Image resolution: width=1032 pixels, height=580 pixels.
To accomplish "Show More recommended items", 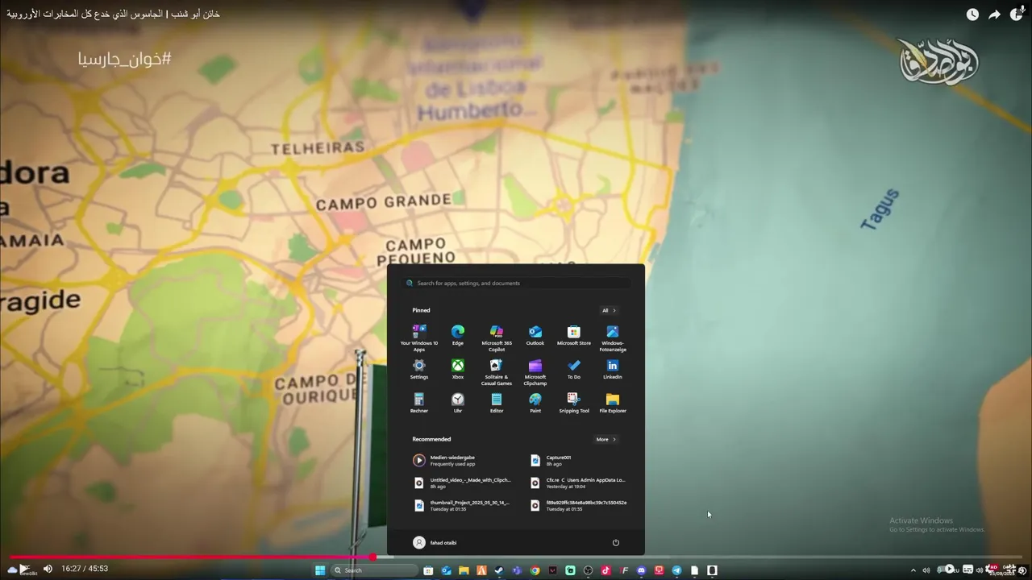I will pyautogui.click(x=605, y=439).
